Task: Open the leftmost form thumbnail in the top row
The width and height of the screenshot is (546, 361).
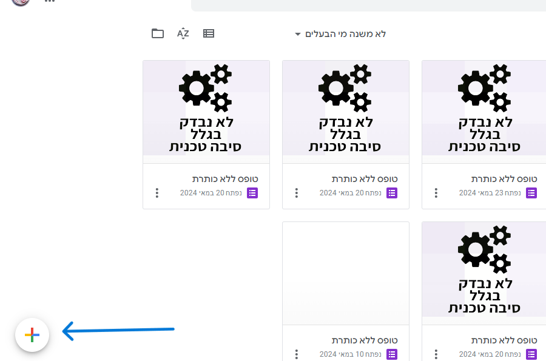Action: [206, 107]
